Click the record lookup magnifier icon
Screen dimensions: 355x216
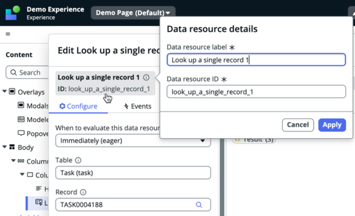(199, 205)
